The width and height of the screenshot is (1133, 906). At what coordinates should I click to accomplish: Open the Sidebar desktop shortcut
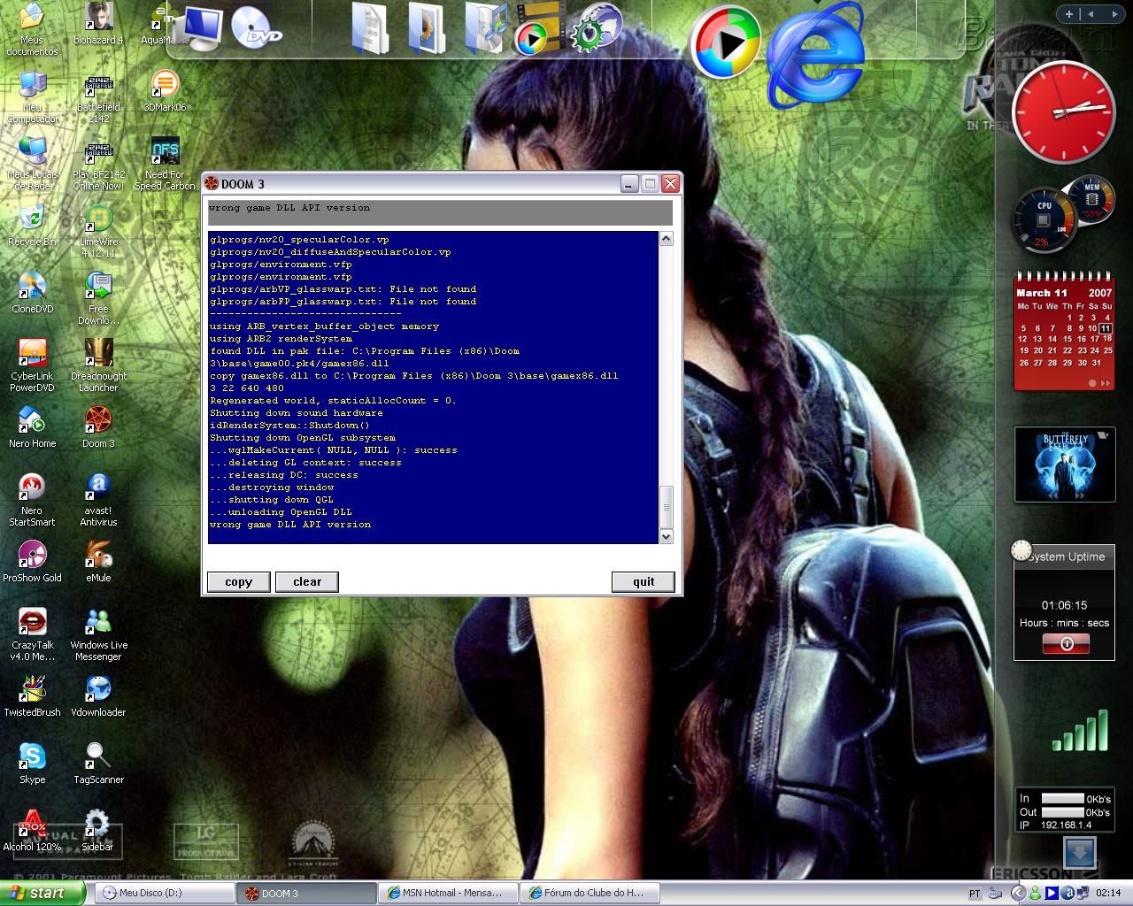tap(97, 831)
